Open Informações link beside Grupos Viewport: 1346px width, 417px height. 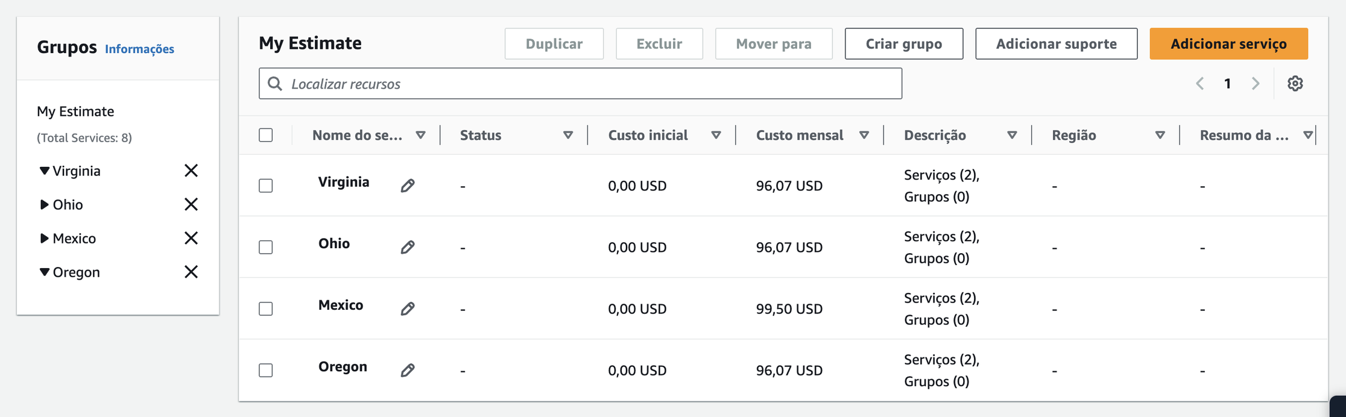139,49
